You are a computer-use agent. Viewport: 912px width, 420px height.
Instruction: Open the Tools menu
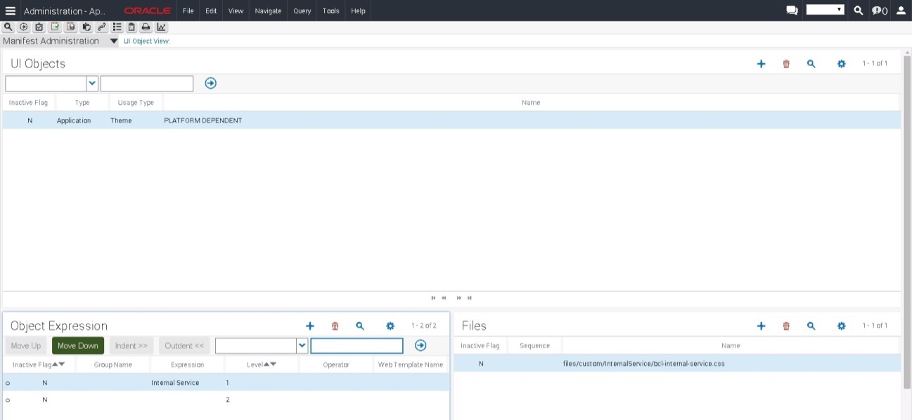(x=331, y=11)
